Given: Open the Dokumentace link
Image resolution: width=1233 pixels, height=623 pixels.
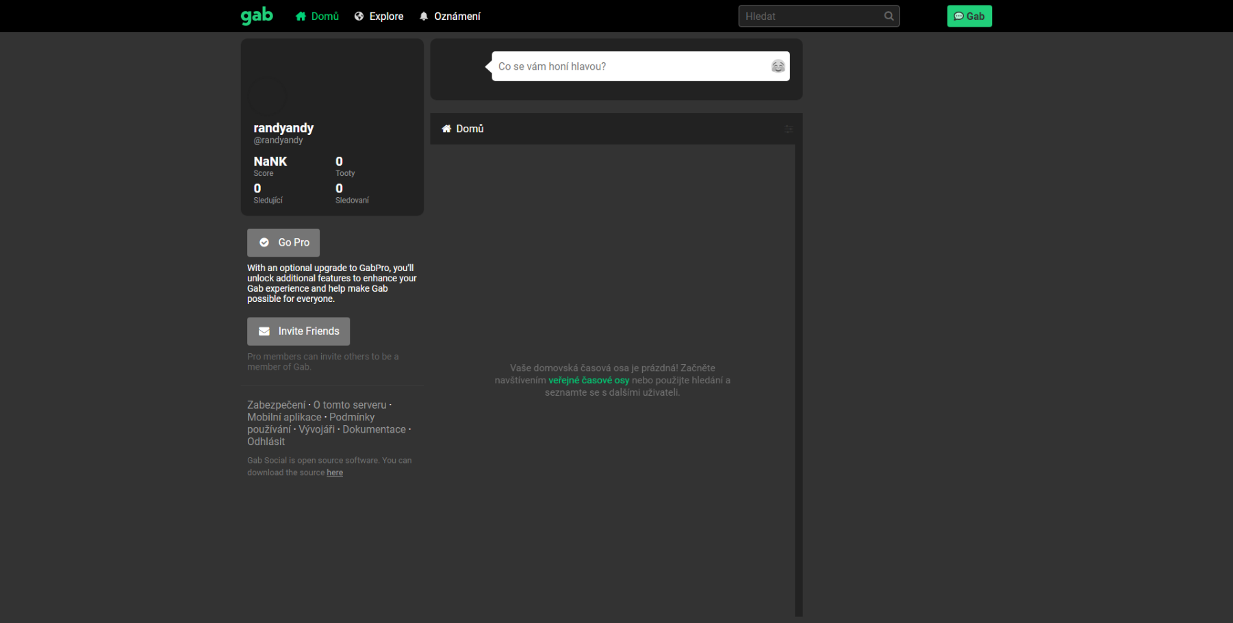Looking at the screenshot, I should [x=374, y=430].
